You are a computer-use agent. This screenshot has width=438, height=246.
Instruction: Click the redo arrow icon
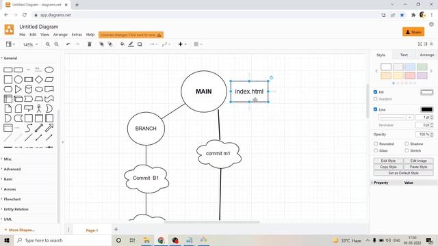(x=77, y=44)
